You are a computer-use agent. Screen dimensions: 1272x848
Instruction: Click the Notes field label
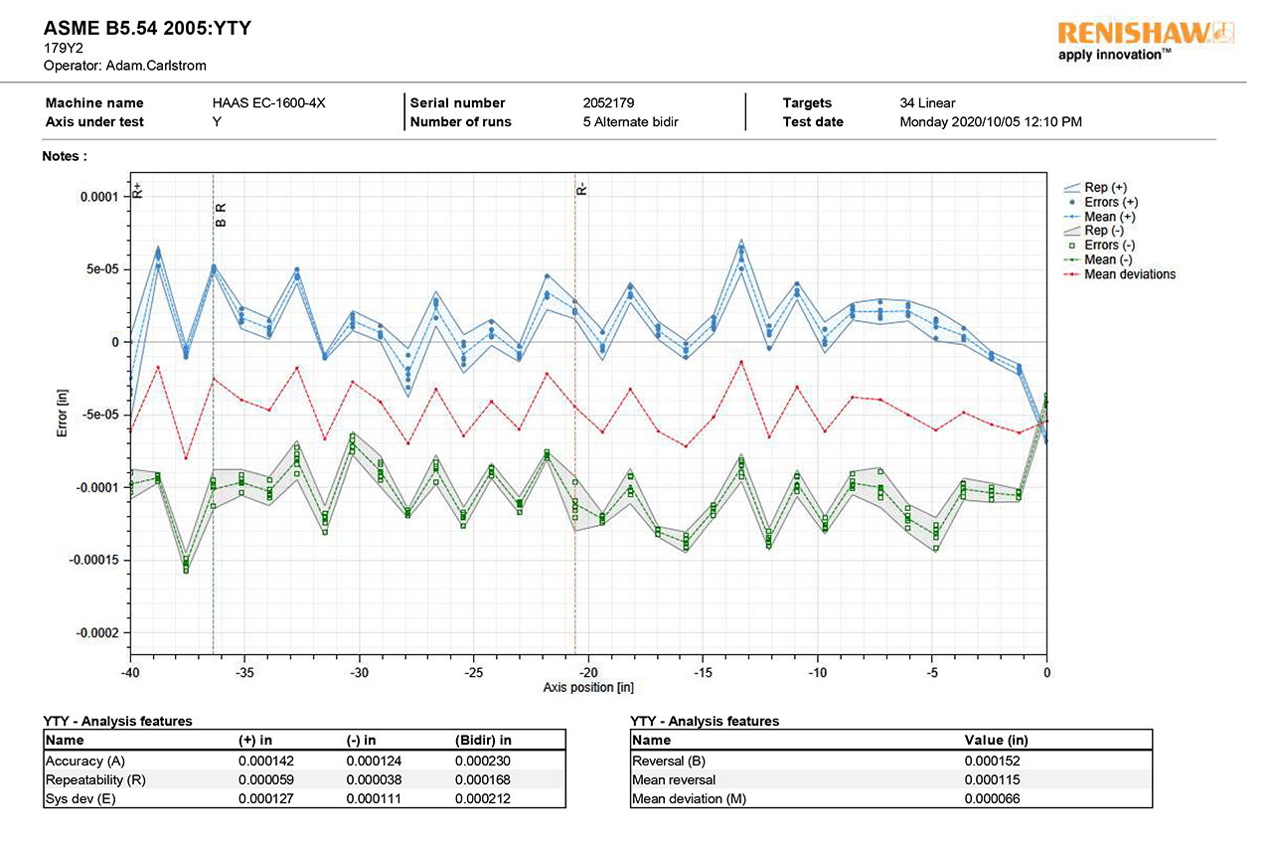pos(65,156)
